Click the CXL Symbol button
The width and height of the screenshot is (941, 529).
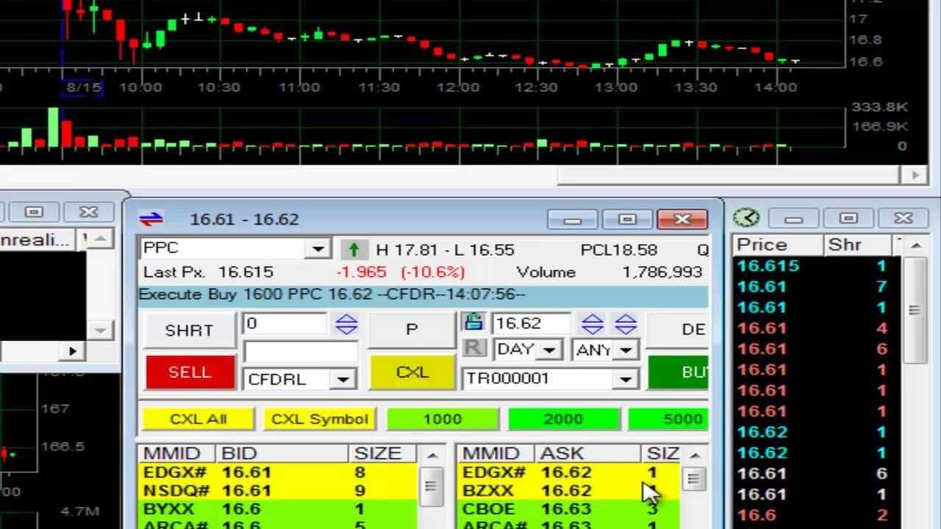[319, 419]
